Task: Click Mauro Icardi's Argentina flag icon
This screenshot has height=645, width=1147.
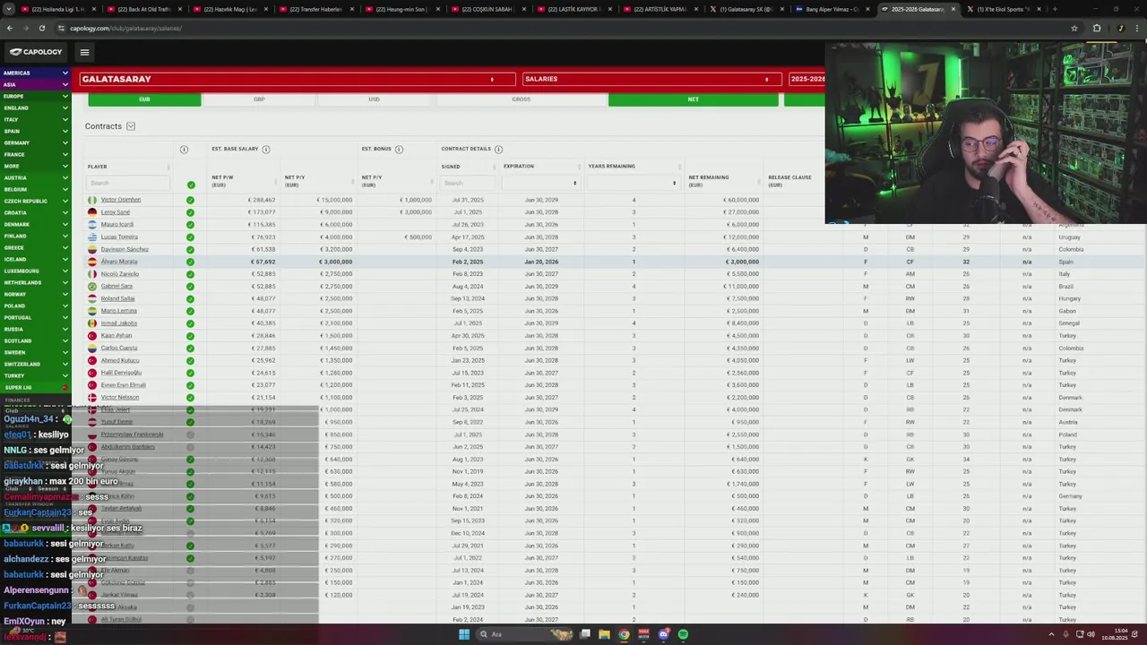Action: (92, 225)
